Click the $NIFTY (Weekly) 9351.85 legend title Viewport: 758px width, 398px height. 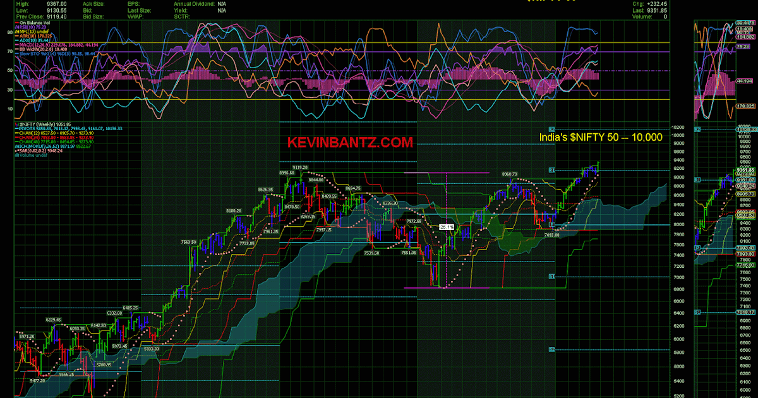coord(44,124)
